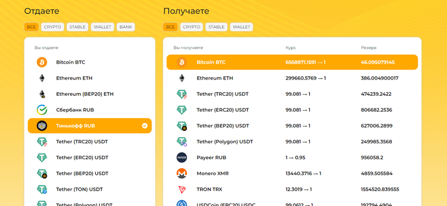Select CRYPTO filter under Отдаете
447x206 pixels.
click(x=52, y=27)
